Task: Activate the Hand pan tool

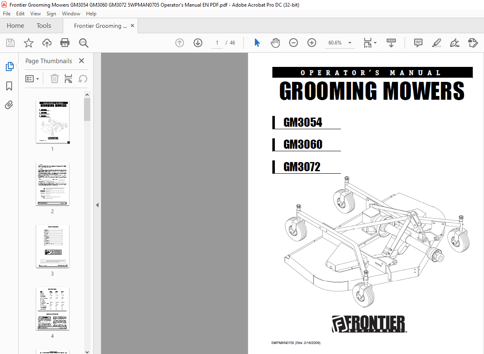Action: click(x=275, y=43)
